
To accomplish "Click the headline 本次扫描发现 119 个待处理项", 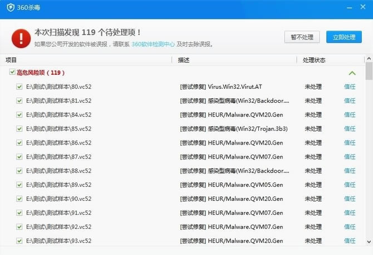I will click(87, 32).
